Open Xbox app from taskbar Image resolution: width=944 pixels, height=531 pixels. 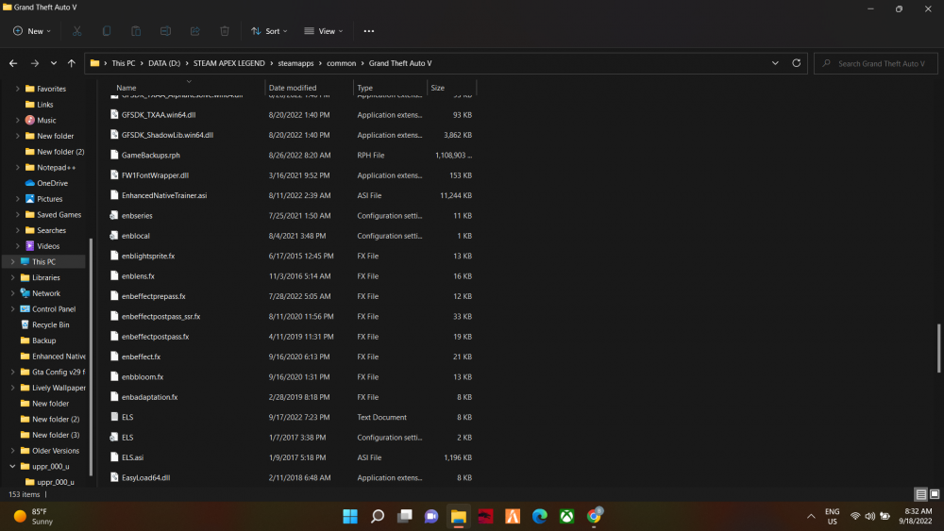pos(566,516)
